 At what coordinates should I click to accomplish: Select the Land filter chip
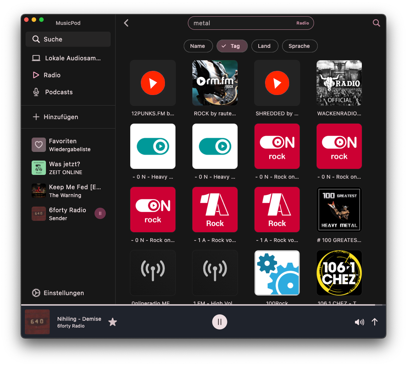pos(265,46)
